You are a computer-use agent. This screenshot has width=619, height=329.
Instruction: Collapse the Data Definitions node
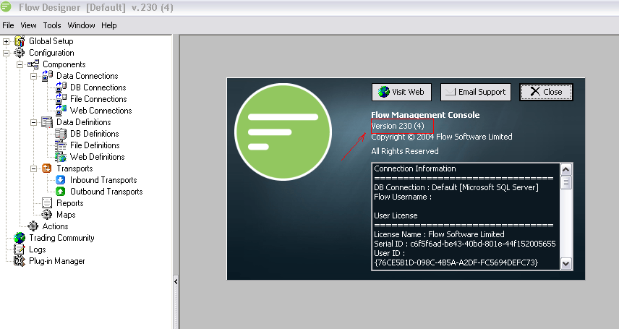pos(33,122)
